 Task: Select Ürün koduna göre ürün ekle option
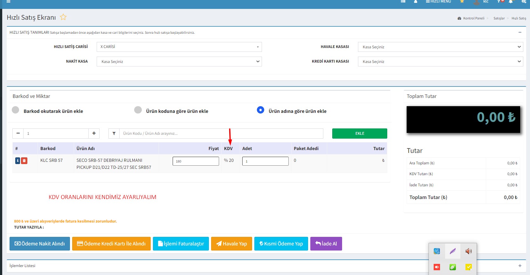(x=138, y=110)
